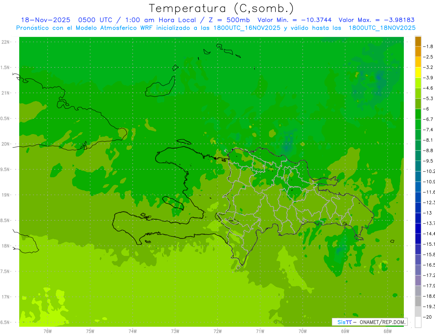
Task: Click the 73W longitude axis label
Action: click(x=175, y=331)
